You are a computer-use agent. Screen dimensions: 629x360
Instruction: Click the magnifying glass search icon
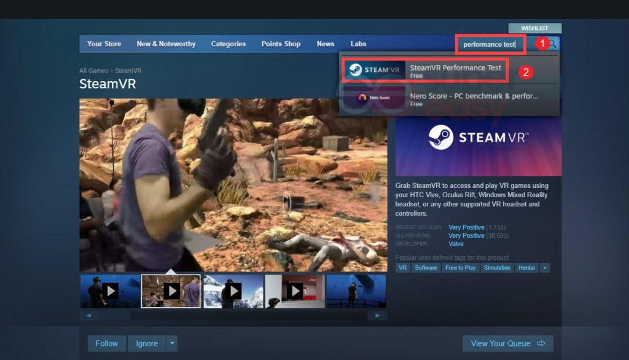pyautogui.click(x=552, y=44)
